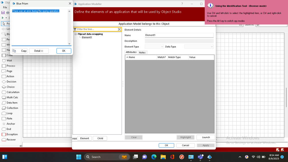Choose the Collection stage tool
The height and width of the screenshot is (162, 288).
12,108
